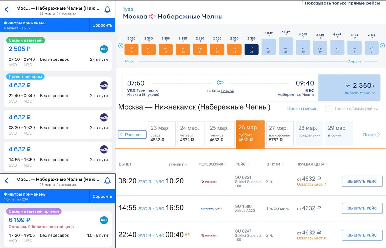386x248 pixels.
Task: Pick сб 2 in Апрель calendar
Action: [x=372, y=48]
